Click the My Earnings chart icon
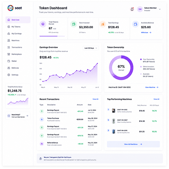The image size is (169, 169). tap(9, 34)
